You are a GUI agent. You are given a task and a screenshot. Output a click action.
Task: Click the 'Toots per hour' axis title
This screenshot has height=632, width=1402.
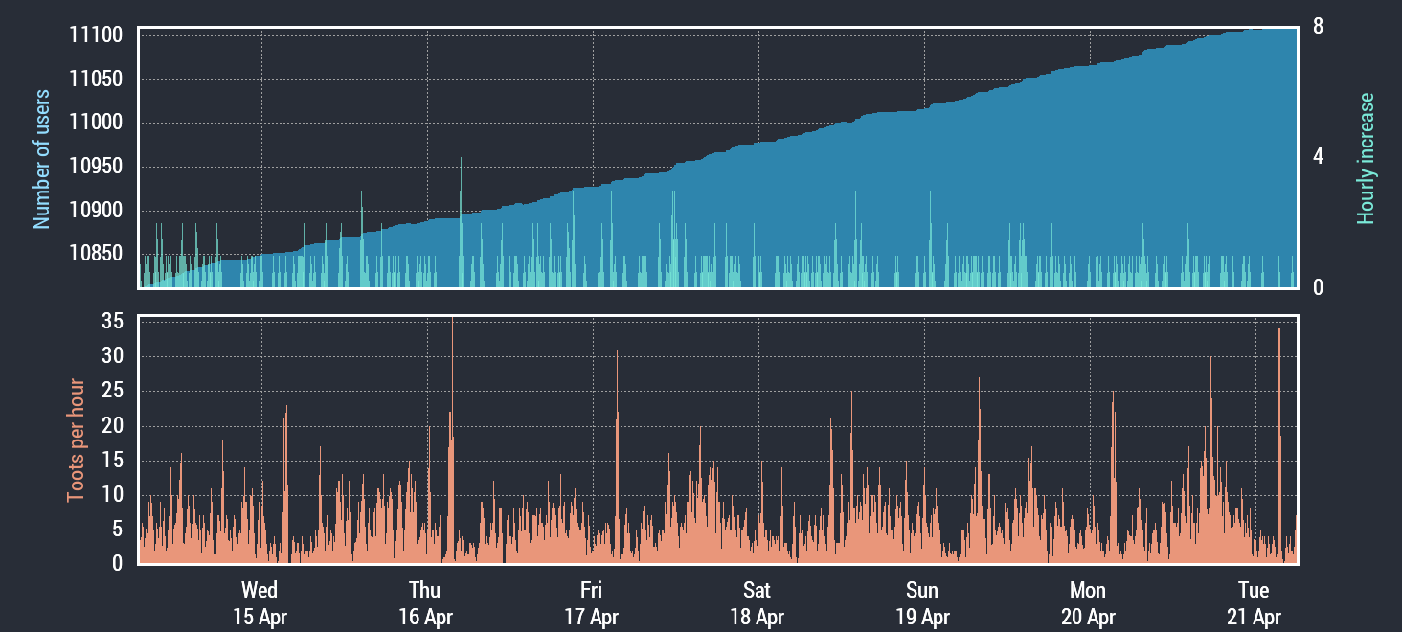[75, 440]
